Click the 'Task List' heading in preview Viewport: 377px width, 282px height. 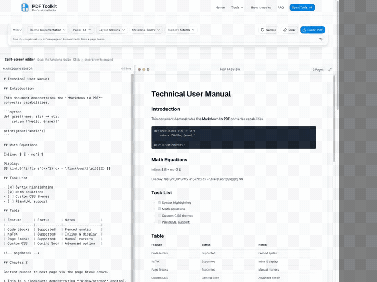click(162, 193)
